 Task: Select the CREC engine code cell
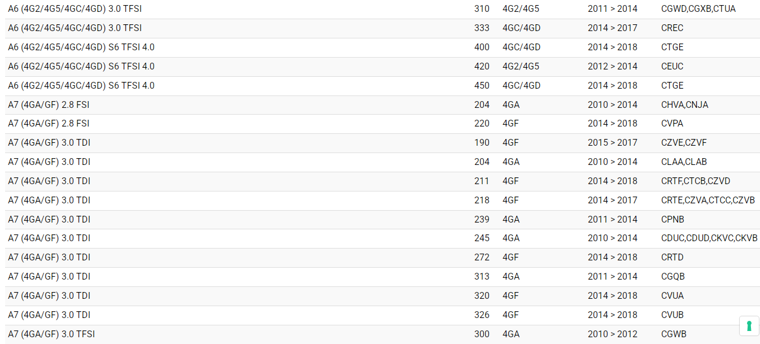point(672,28)
